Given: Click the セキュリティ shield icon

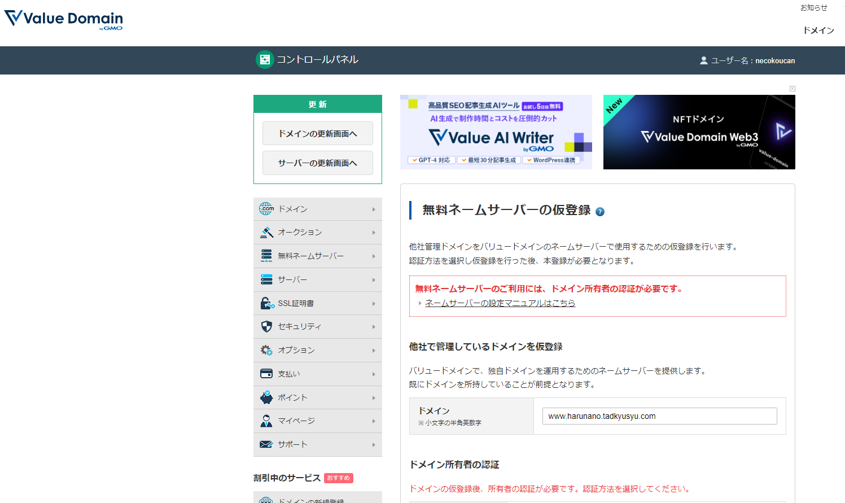Looking at the screenshot, I should [x=266, y=326].
